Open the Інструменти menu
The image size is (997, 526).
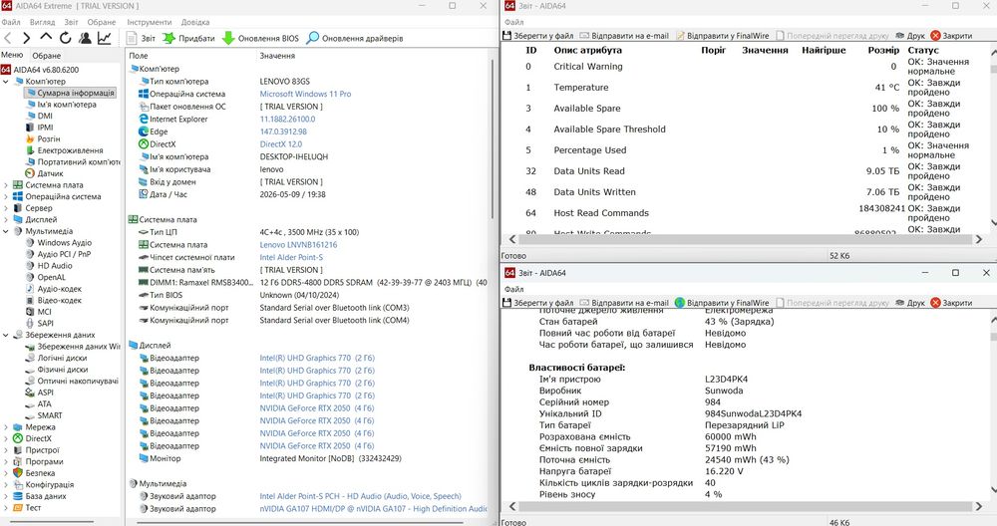pos(150,22)
